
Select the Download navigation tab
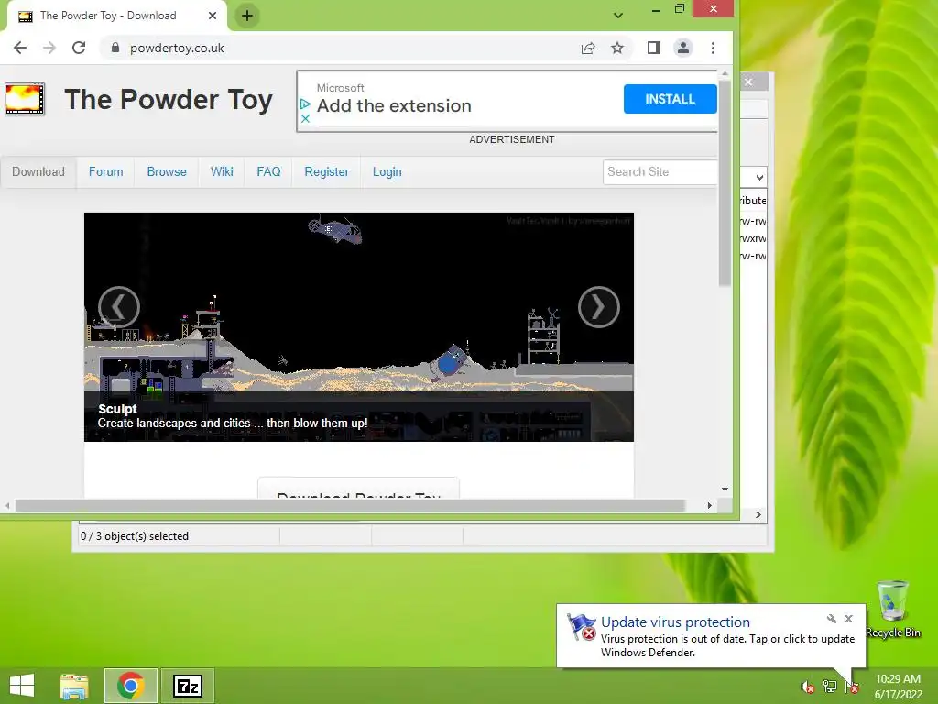point(38,171)
